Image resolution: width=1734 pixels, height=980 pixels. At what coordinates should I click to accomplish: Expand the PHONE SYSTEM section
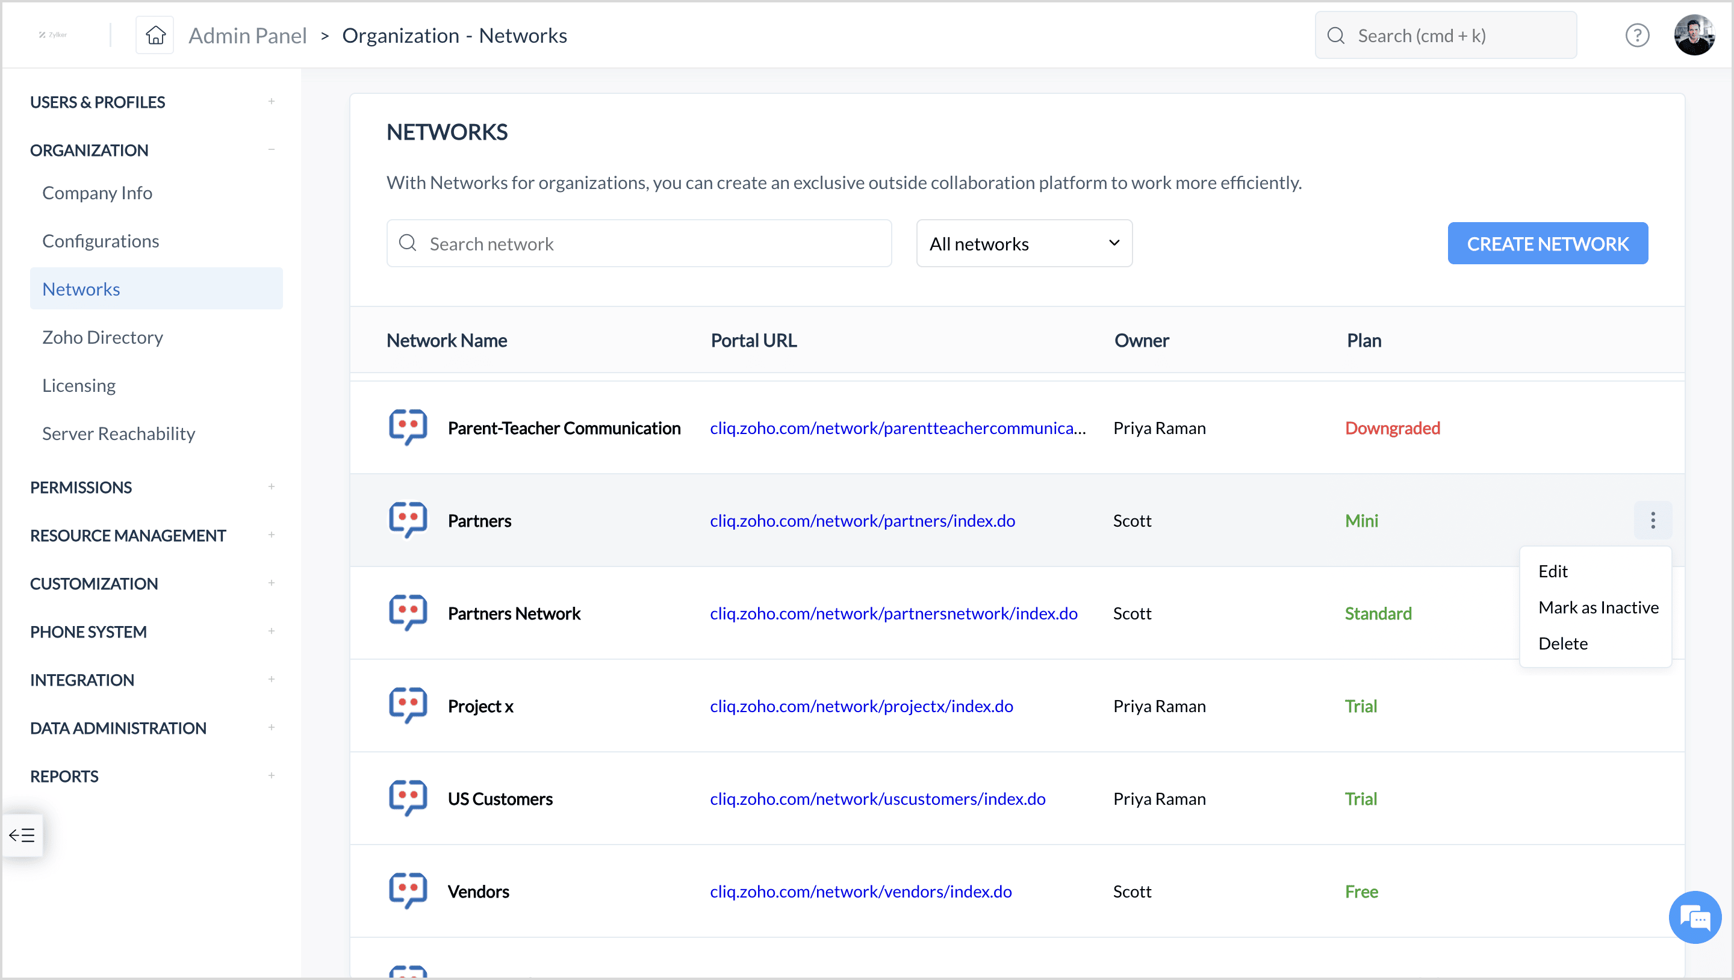click(x=272, y=631)
